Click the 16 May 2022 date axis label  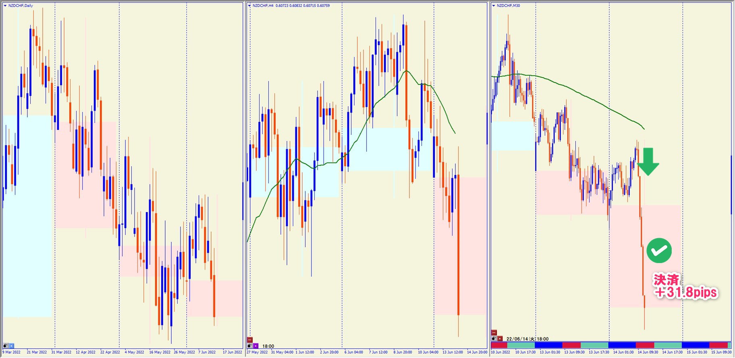160,352
